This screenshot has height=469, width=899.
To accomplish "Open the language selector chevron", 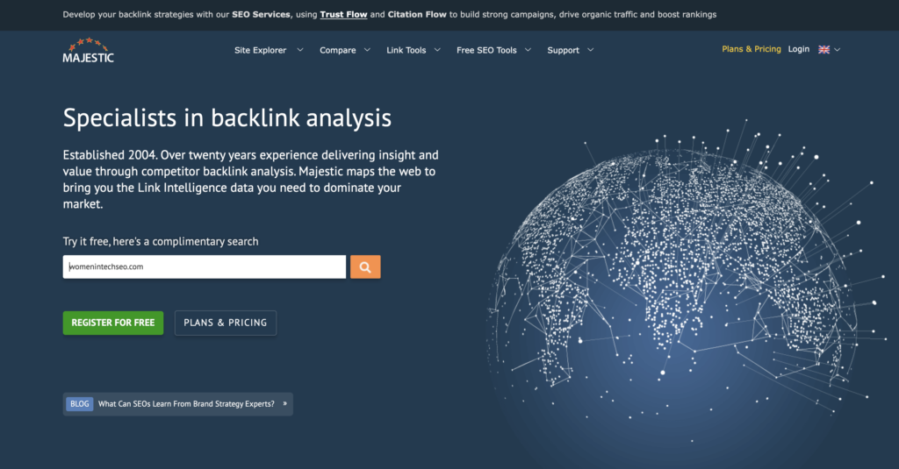I will pos(837,50).
